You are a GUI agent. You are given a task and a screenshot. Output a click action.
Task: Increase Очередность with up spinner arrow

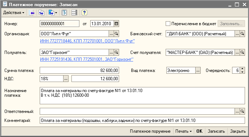pos(242,69)
